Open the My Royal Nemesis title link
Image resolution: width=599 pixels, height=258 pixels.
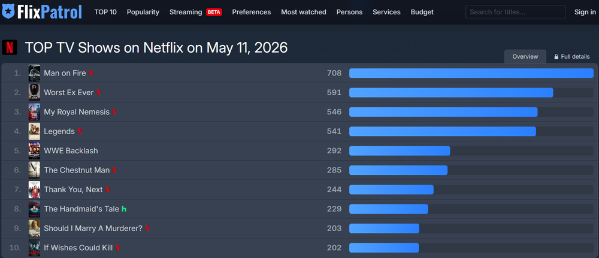[x=77, y=112]
